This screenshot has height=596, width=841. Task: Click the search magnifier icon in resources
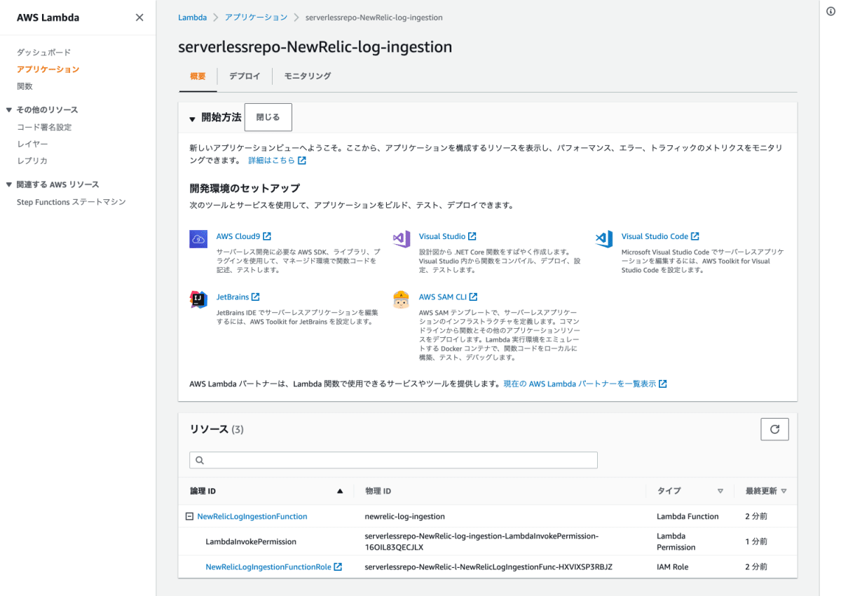click(200, 460)
